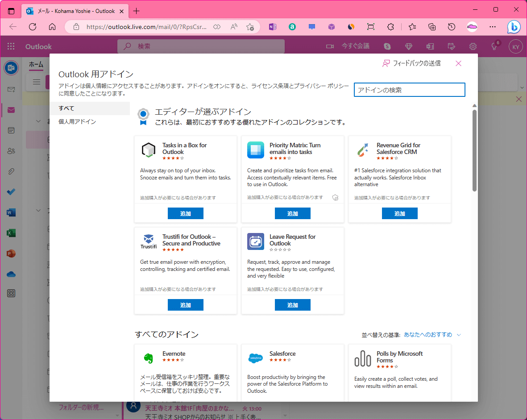The height and width of the screenshot is (420, 527).
Task: Open tips lightbulb with badge 6
Action: click(x=495, y=46)
